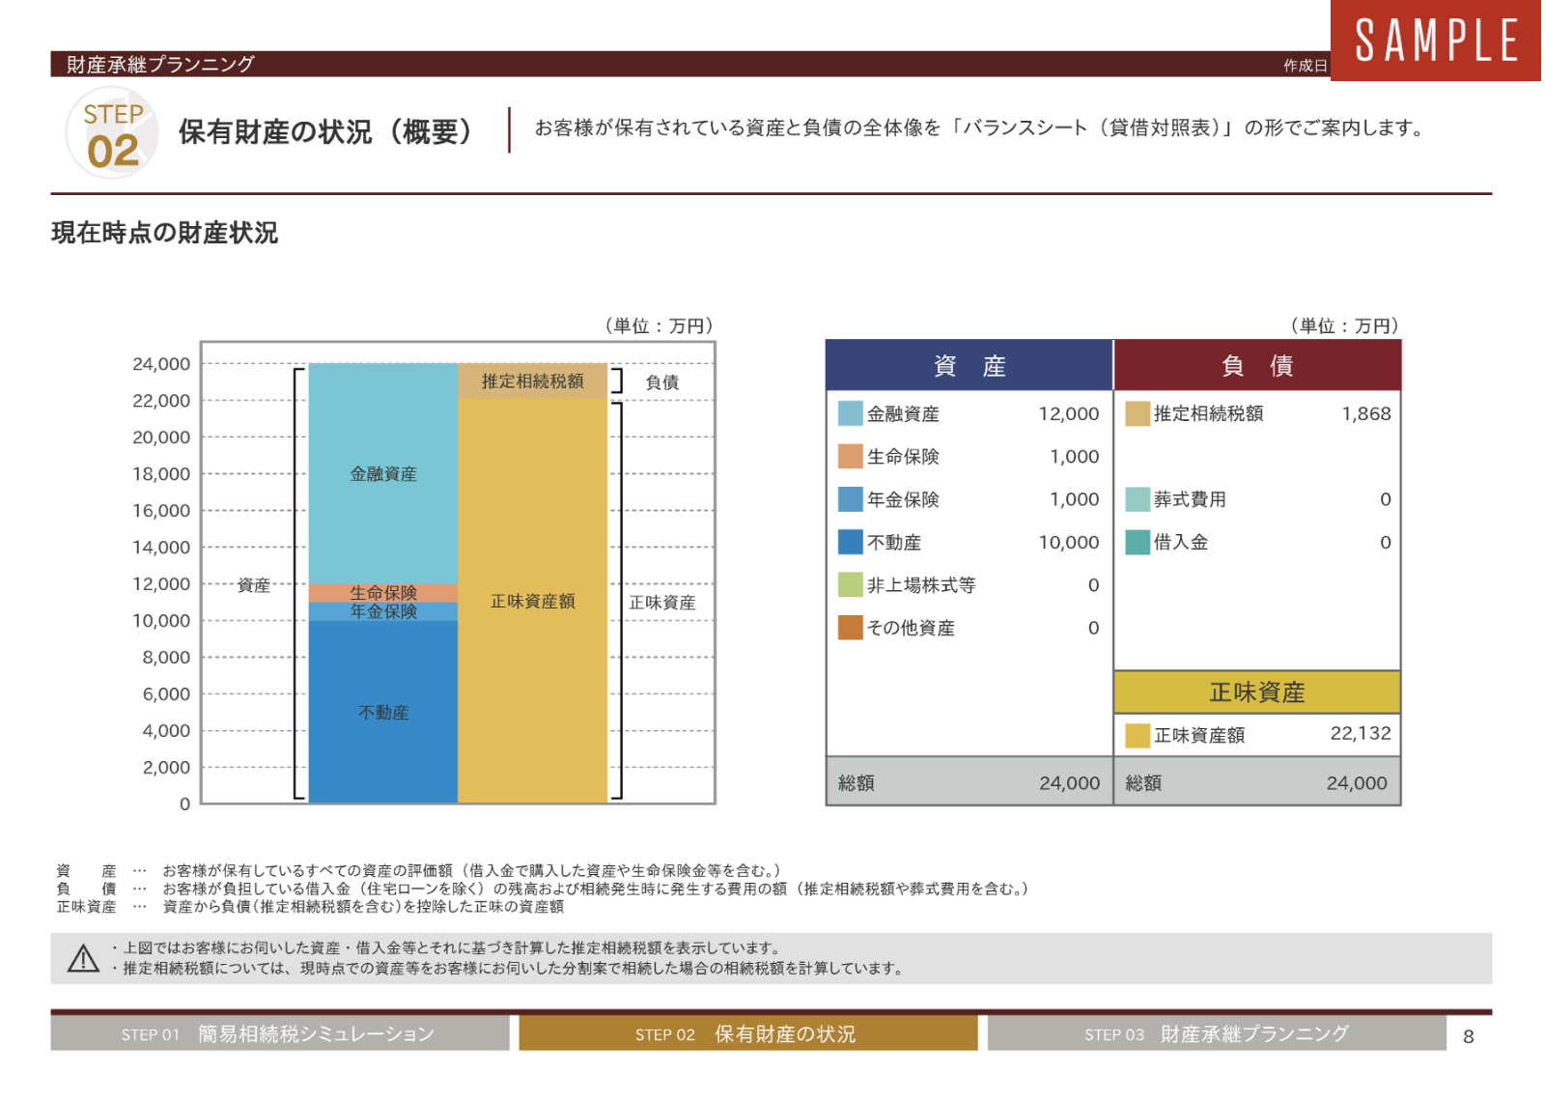
Task: Click the 財産承継プランニング header text
Action: [x=160, y=64]
